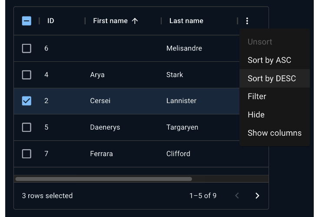The height and width of the screenshot is (217, 322).
Task: Open the three-dot column menu icon
Action: click(x=247, y=21)
